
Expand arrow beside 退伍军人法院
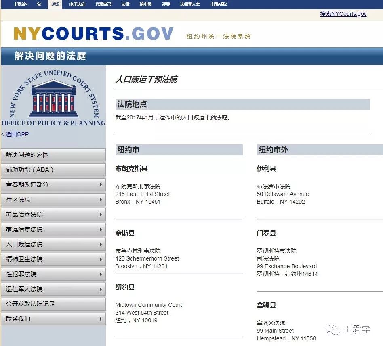coord(101,289)
